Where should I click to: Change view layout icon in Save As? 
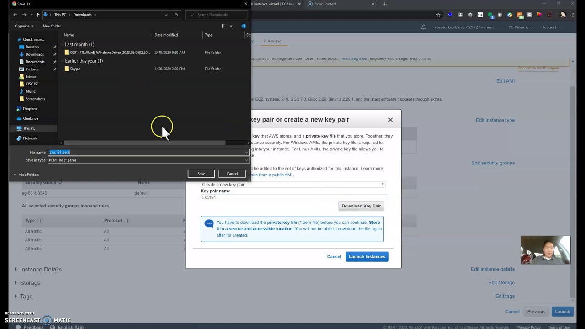click(224, 26)
